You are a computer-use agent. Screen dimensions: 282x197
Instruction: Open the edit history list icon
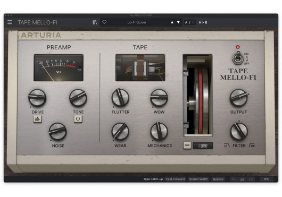242,179
